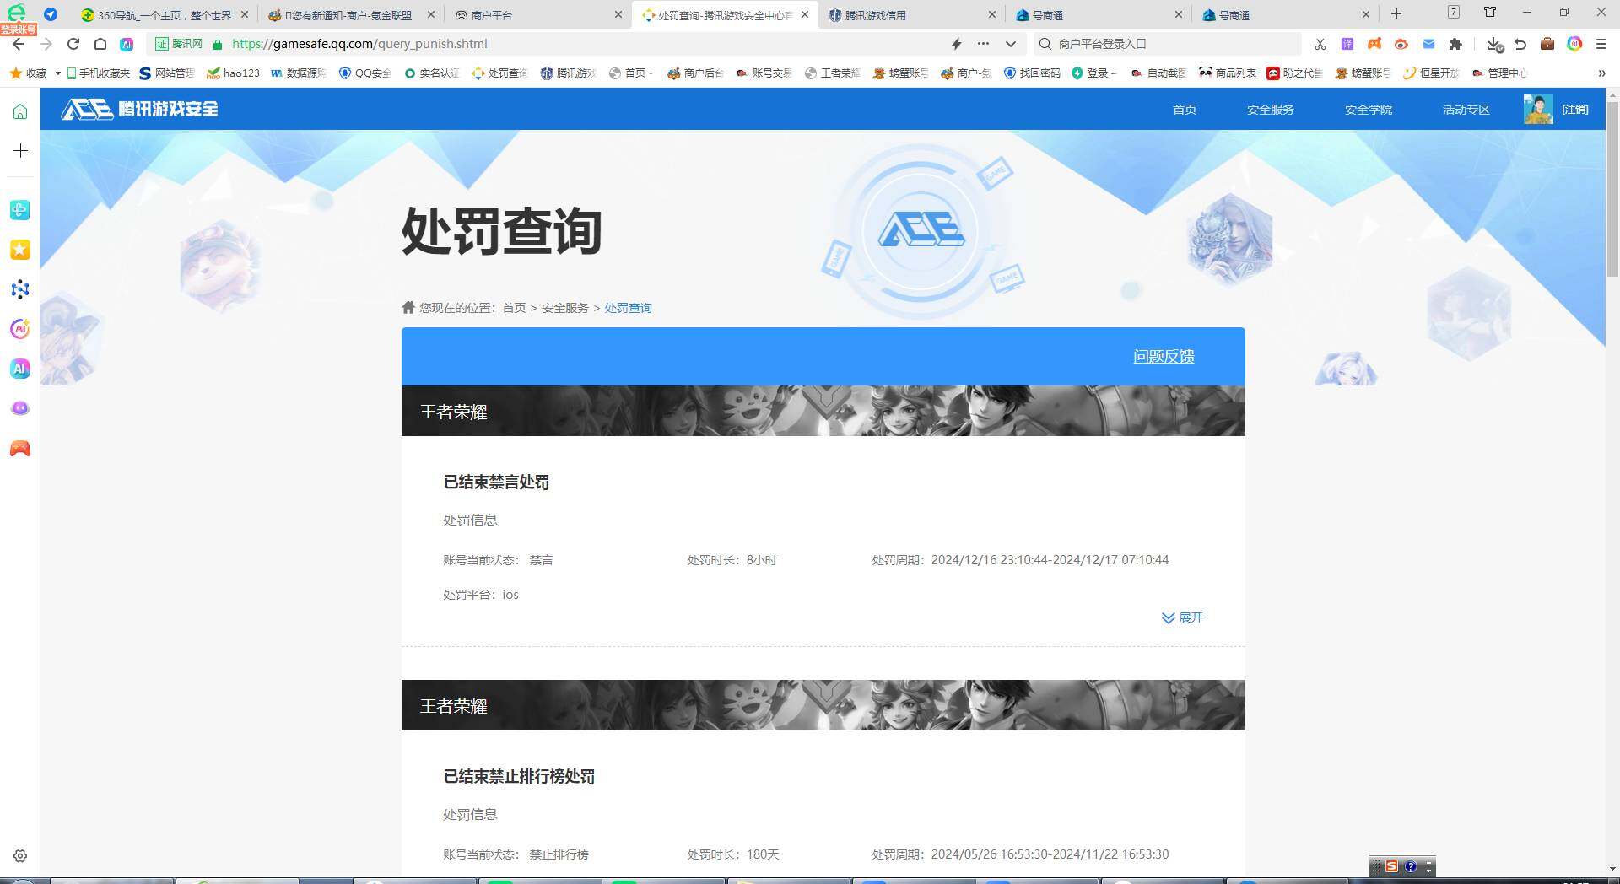The width and height of the screenshot is (1620, 884).
Task: Open the 收藏 bookmarks dropdown arrow
Action: click(57, 73)
